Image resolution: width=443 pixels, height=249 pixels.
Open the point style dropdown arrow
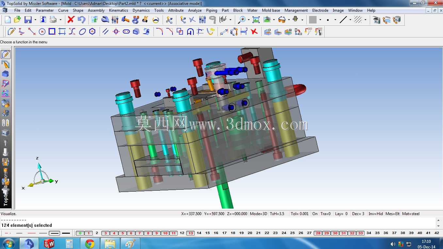click(x=335, y=20)
